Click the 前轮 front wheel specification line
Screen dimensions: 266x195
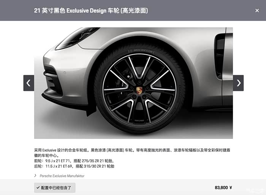pyautogui.click(x=74, y=161)
